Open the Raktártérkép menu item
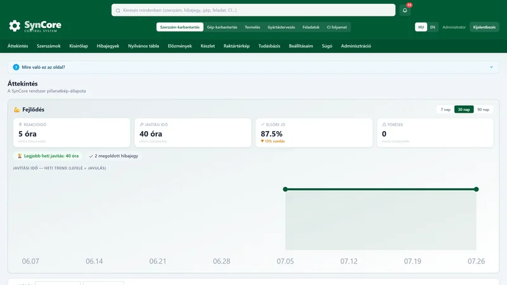507x285 pixels. 236,46
